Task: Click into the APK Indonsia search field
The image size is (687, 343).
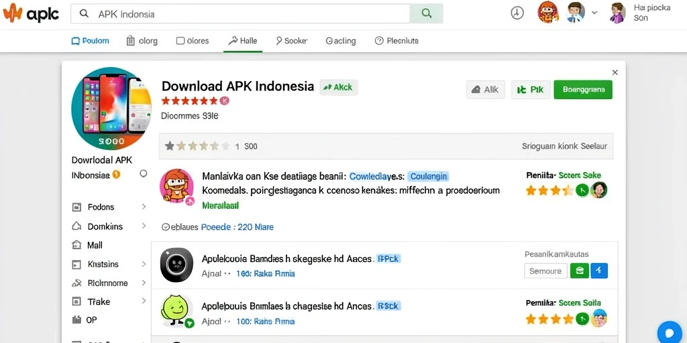Action: [x=240, y=13]
